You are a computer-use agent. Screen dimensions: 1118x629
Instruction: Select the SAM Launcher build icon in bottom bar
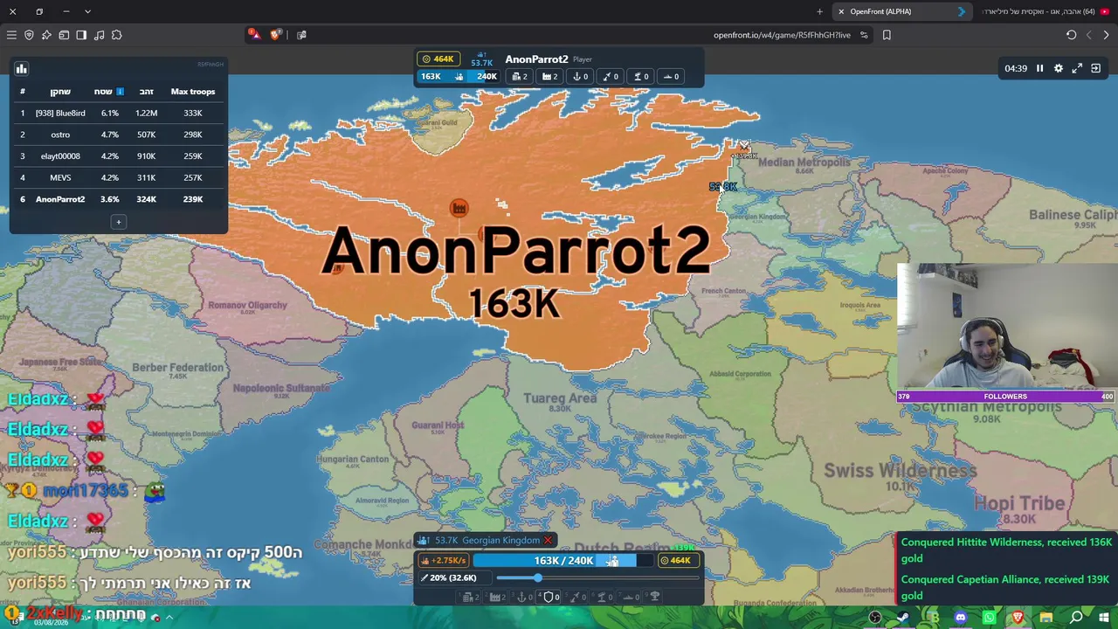point(604,597)
